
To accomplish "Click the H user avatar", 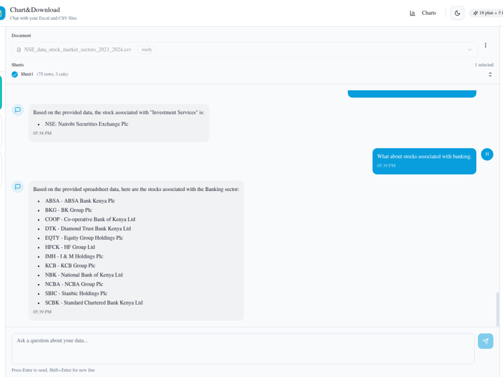I will (x=486, y=154).
